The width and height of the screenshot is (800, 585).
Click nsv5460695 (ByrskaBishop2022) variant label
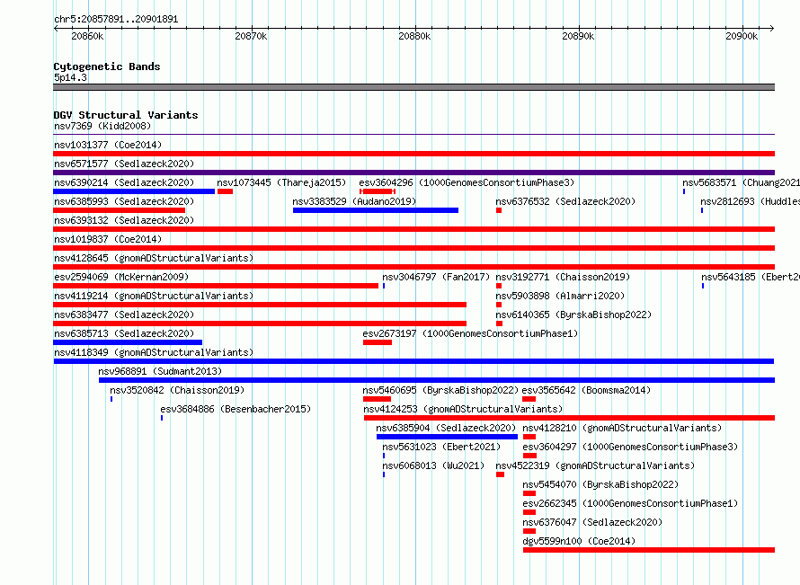[440, 390]
